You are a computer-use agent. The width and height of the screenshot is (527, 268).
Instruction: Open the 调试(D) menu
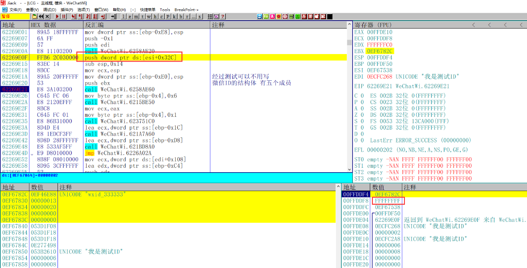[x=49, y=10]
